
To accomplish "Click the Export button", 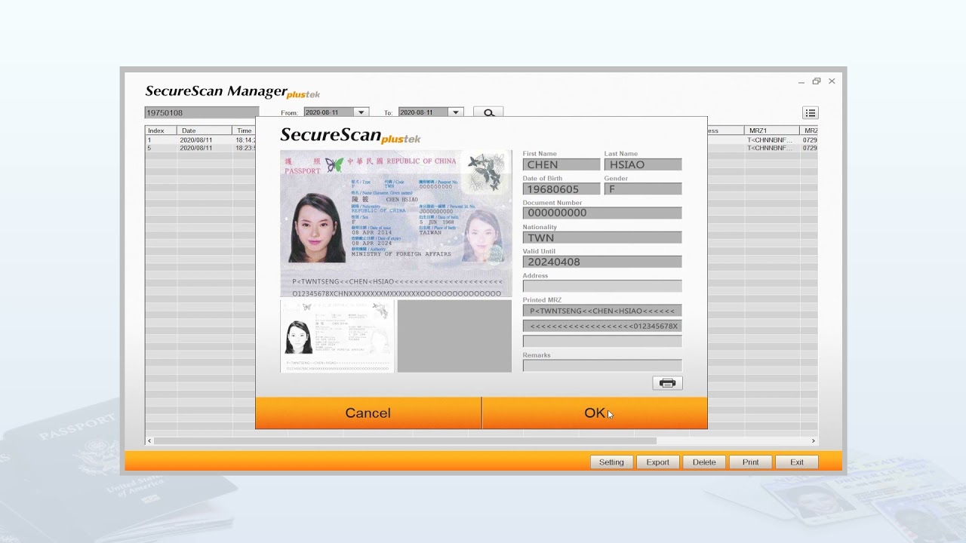I will 657,462.
